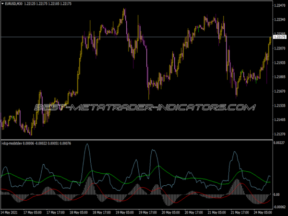Click the 0.00227 indicator scale value
Viewport: 288px width, 216px height.
[x=279, y=143]
